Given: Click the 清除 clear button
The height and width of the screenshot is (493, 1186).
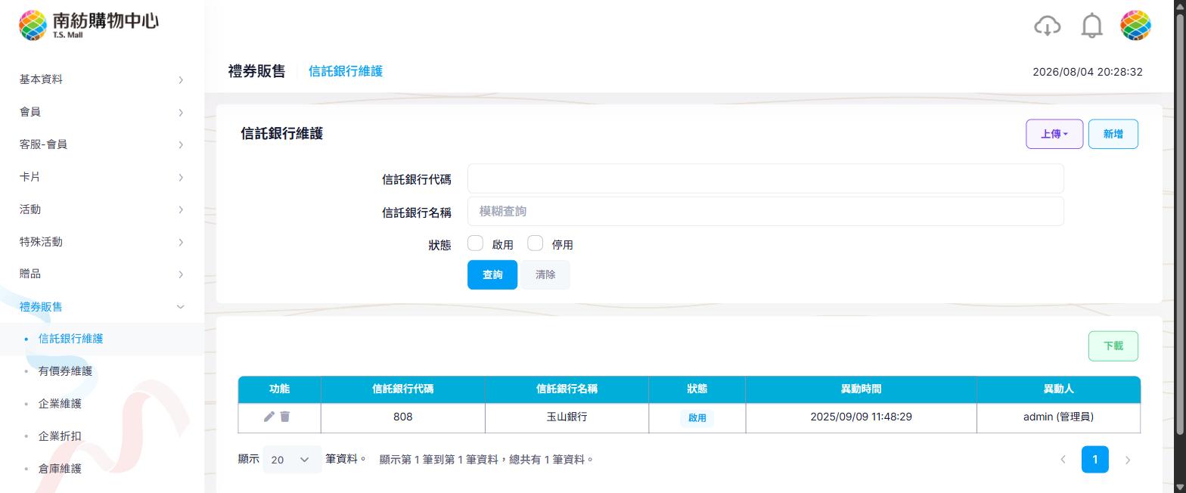Looking at the screenshot, I should click(545, 274).
